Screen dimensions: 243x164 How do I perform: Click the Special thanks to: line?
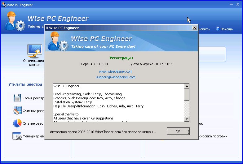[x=66, y=114]
